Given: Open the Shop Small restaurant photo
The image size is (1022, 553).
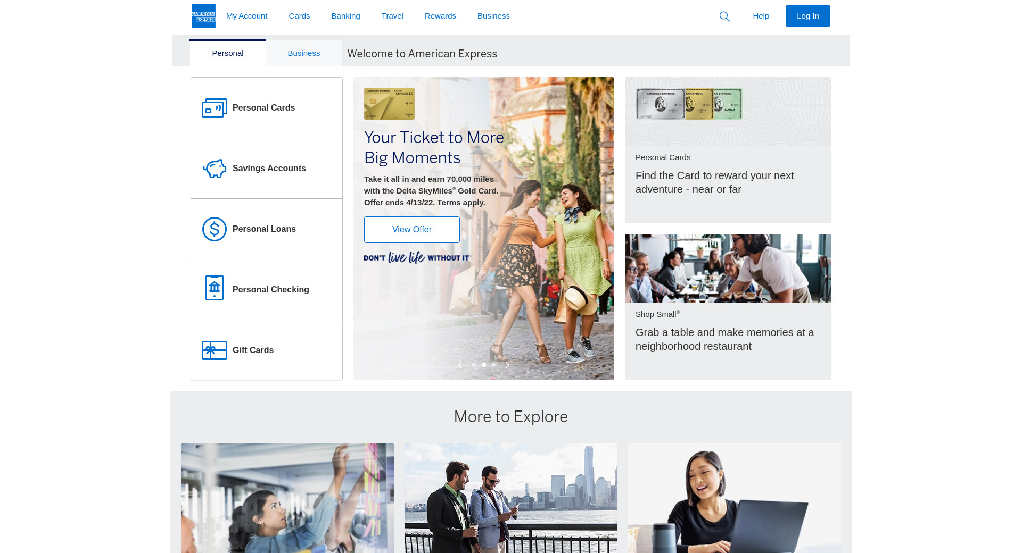Looking at the screenshot, I should coord(728,269).
